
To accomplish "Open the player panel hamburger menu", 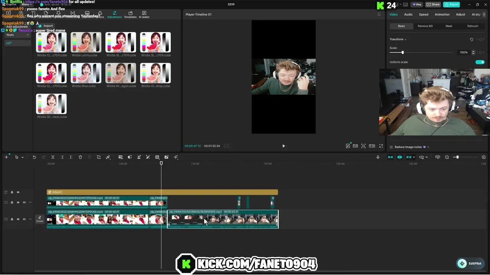I will coord(379,15).
